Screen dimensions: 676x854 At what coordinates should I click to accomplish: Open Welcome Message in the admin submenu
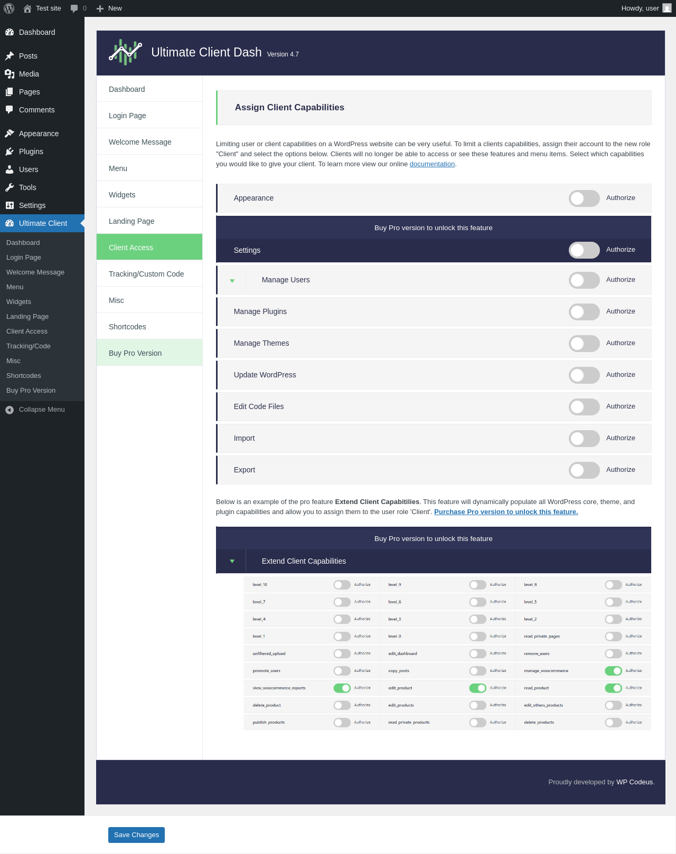pos(35,272)
